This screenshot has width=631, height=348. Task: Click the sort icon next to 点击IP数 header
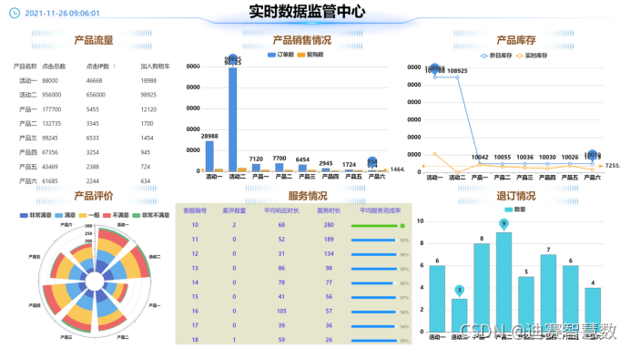point(115,66)
